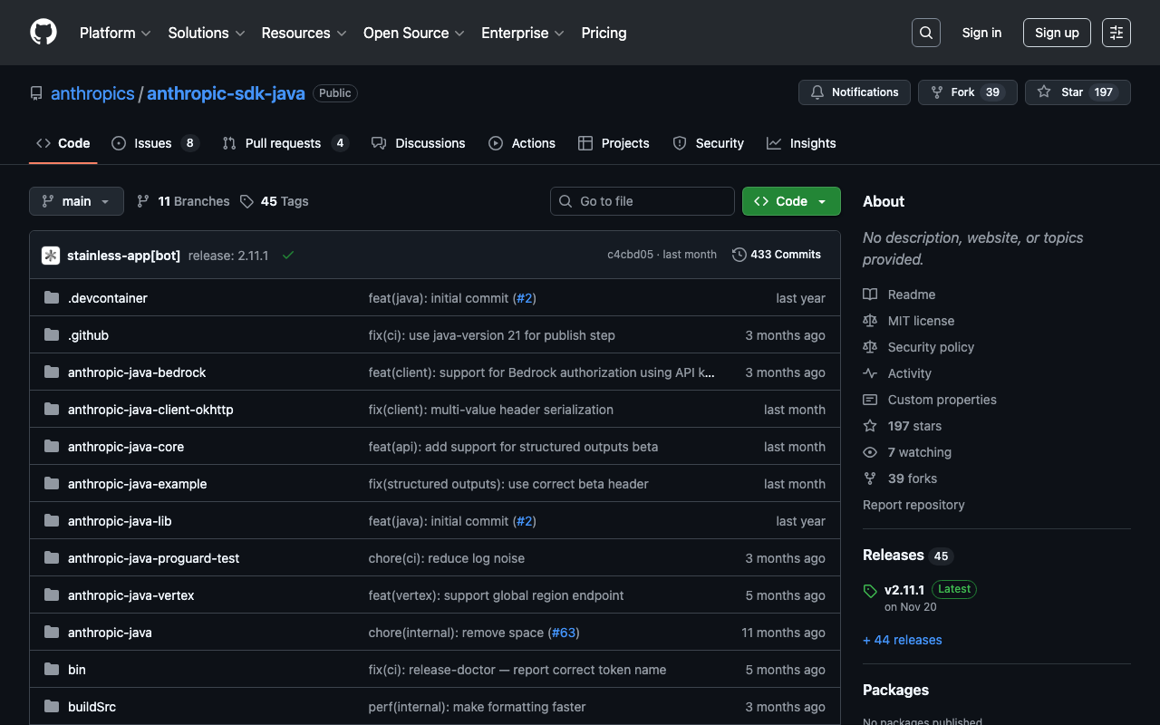Image resolution: width=1160 pixels, height=725 pixels.
Task: Open the anthropic-java-bedrock folder
Action: 137,372
